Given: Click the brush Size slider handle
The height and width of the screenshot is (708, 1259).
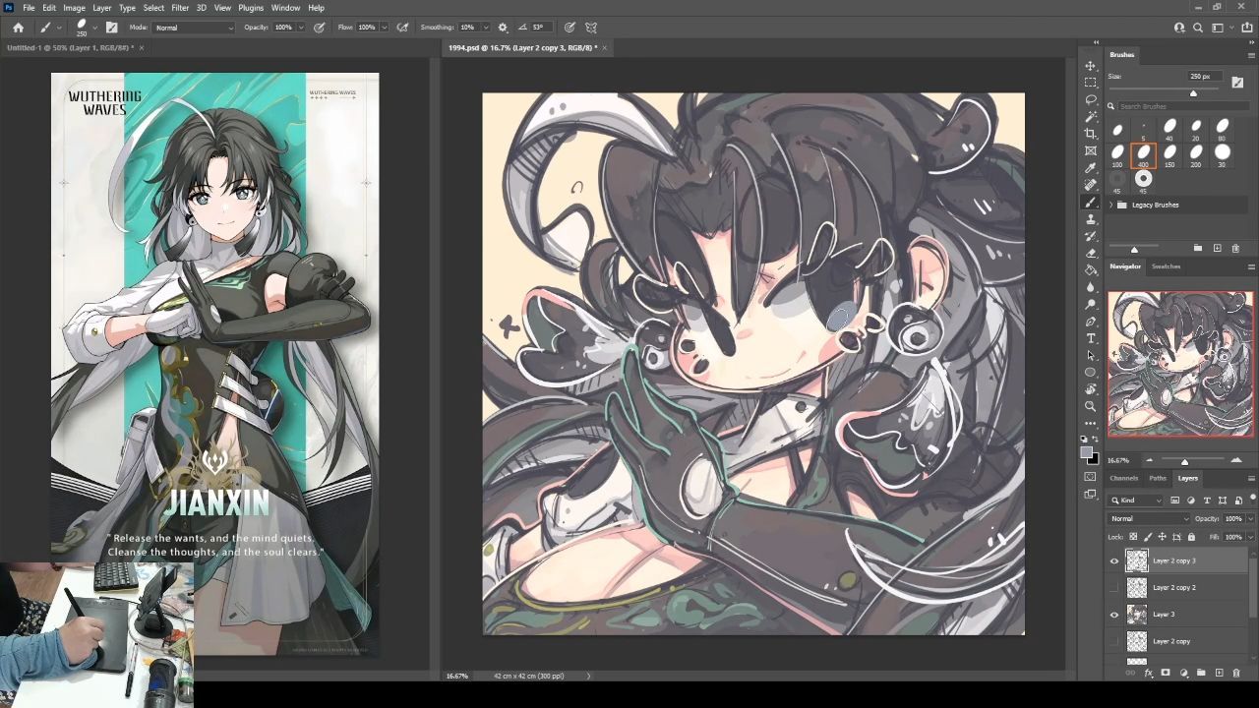Looking at the screenshot, I should point(1194,93).
